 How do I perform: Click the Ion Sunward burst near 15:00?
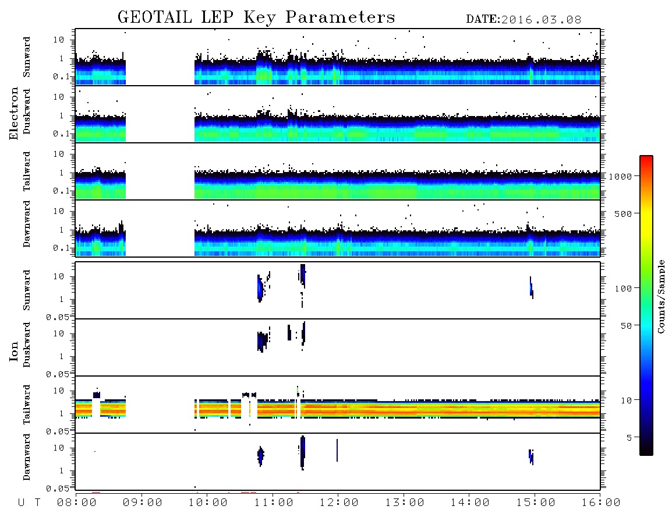532,289
